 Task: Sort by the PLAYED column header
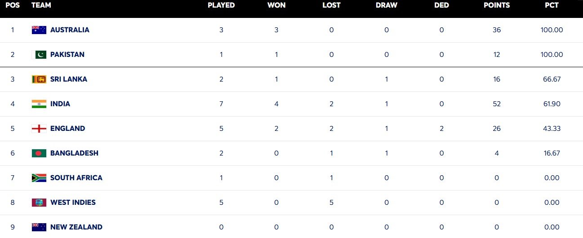221,5
